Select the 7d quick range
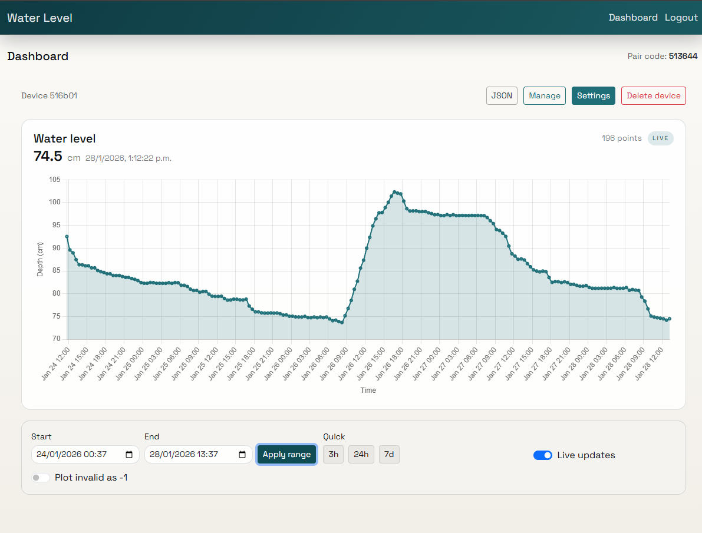Image resolution: width=702 pixels, height=533 pixels. (x=389, y=454)
